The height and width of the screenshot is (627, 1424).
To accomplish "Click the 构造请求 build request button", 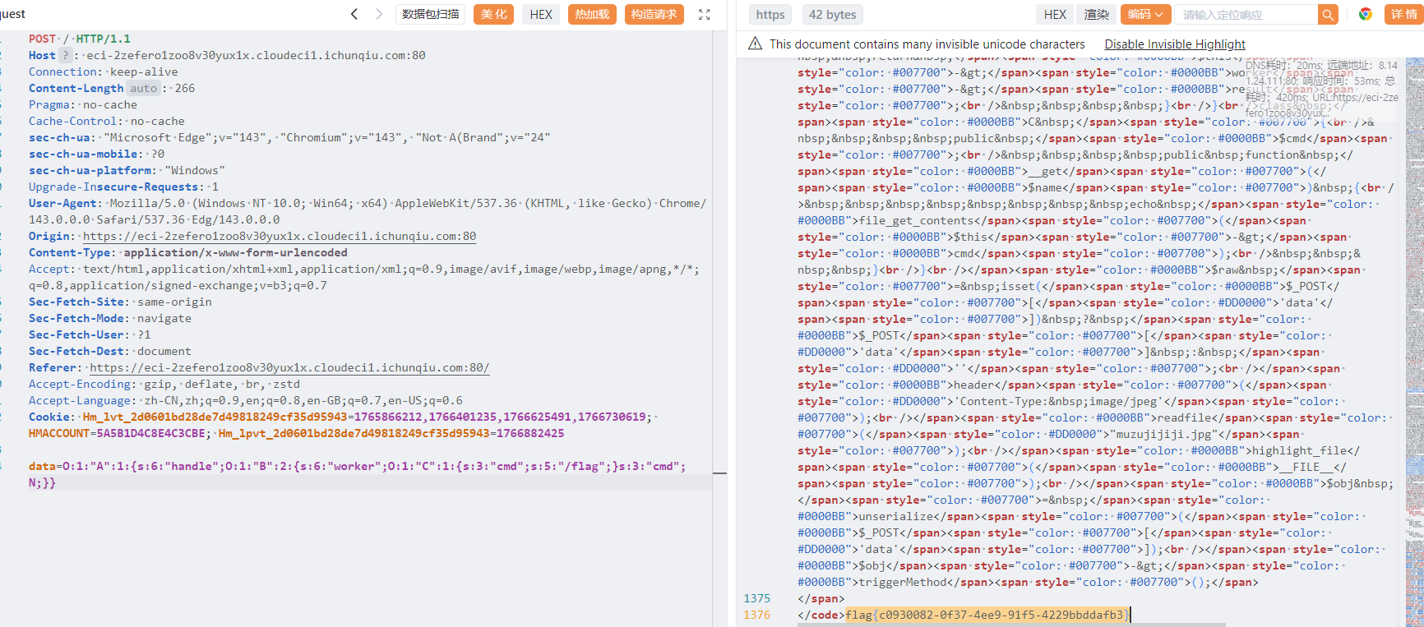I will 654,14.
